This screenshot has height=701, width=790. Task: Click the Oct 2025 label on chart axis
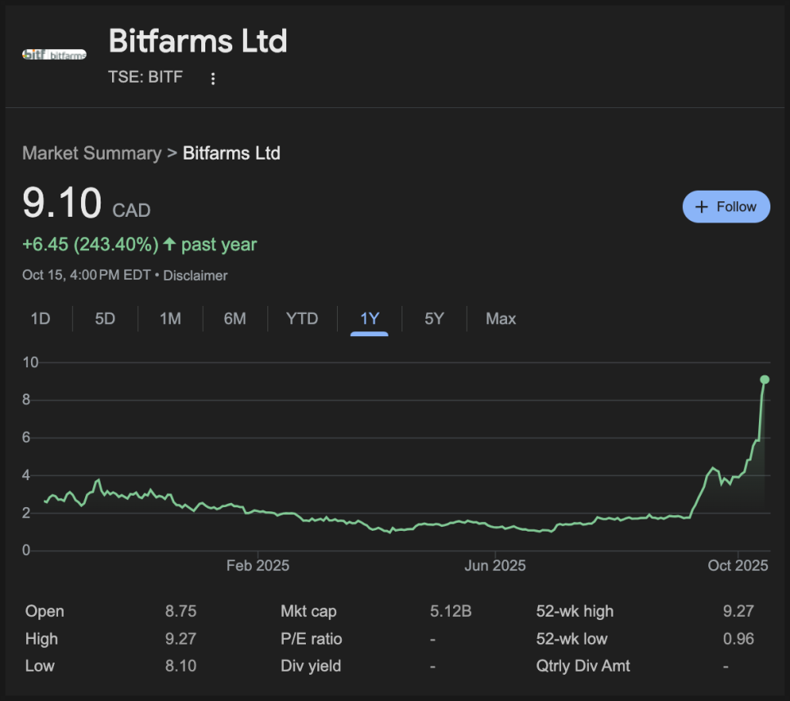click(x=738, y=566)
